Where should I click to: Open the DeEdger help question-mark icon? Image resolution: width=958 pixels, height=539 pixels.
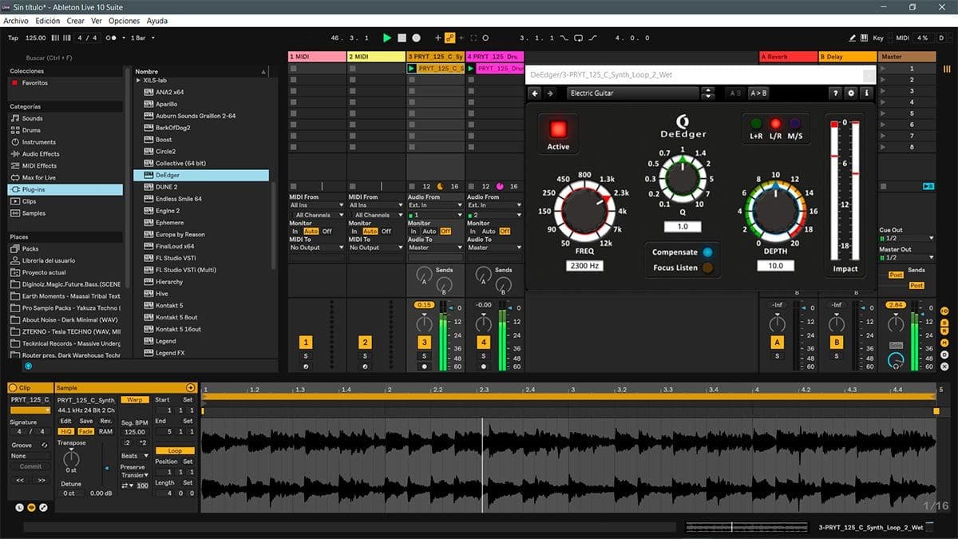836,93
